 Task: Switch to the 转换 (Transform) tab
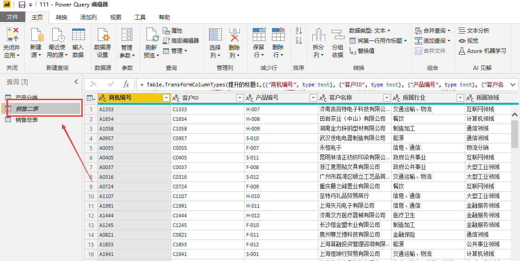[62, 17]
